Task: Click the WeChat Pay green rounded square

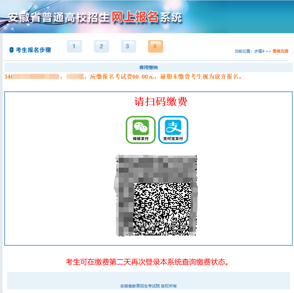Action: (x=140, y=130)
